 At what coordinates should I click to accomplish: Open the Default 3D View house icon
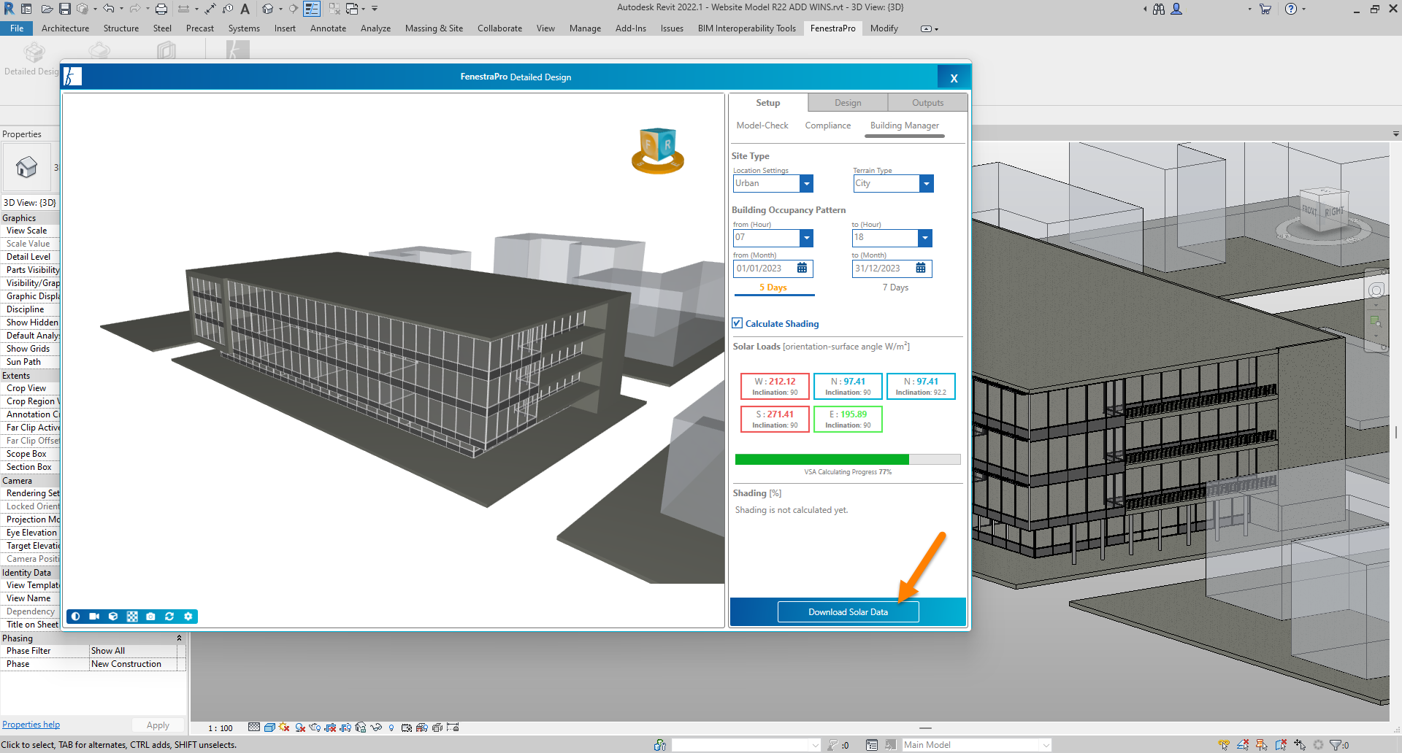click(x=267, y=9)
